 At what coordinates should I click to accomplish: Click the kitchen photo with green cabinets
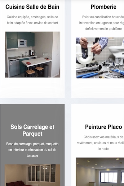[x=33, y=54]
